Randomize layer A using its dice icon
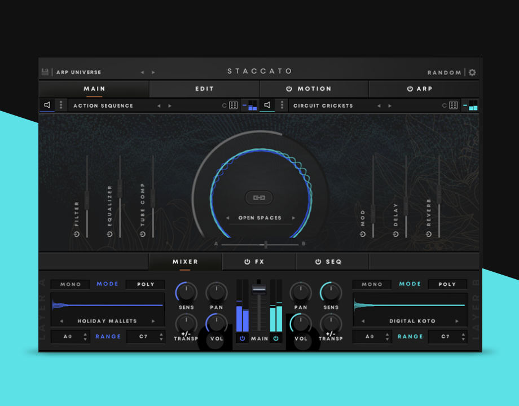 coord(234,105)
